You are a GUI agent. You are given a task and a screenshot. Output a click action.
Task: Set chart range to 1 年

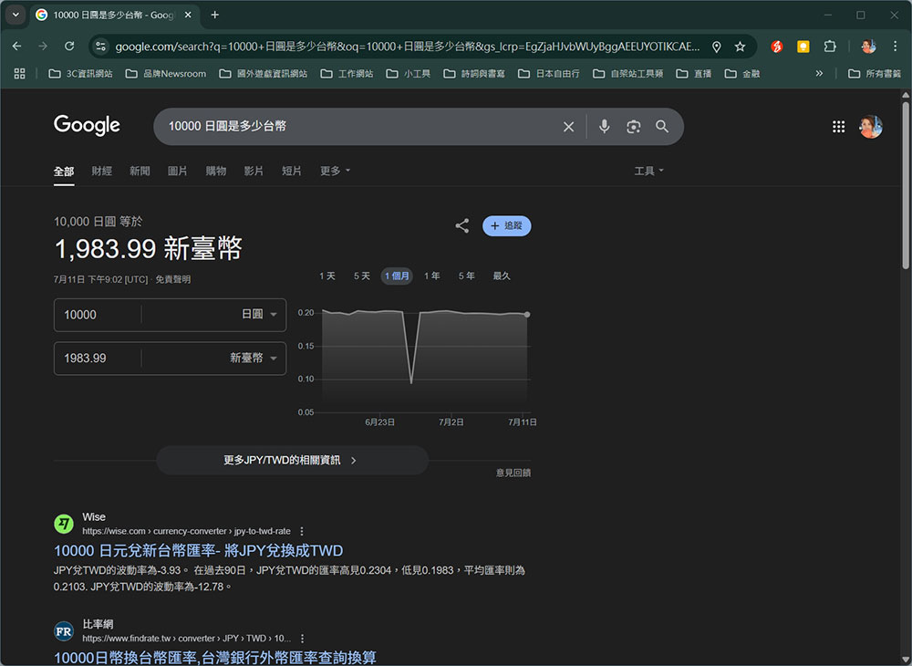point(431,276)
